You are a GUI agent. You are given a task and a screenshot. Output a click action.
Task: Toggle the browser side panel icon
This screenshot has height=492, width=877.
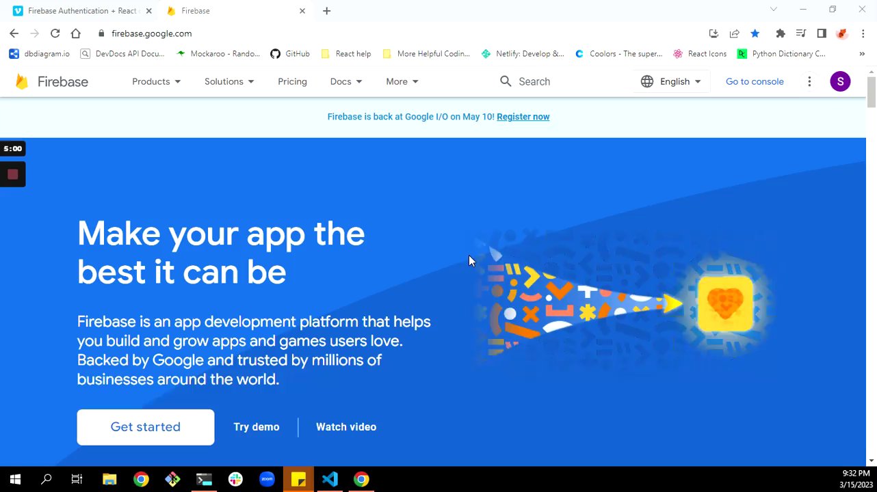tap(822, 33)
